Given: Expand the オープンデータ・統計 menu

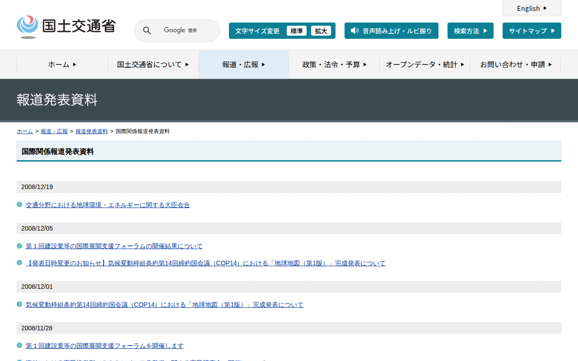Looking at the screenshot, I should click(424, 65).
